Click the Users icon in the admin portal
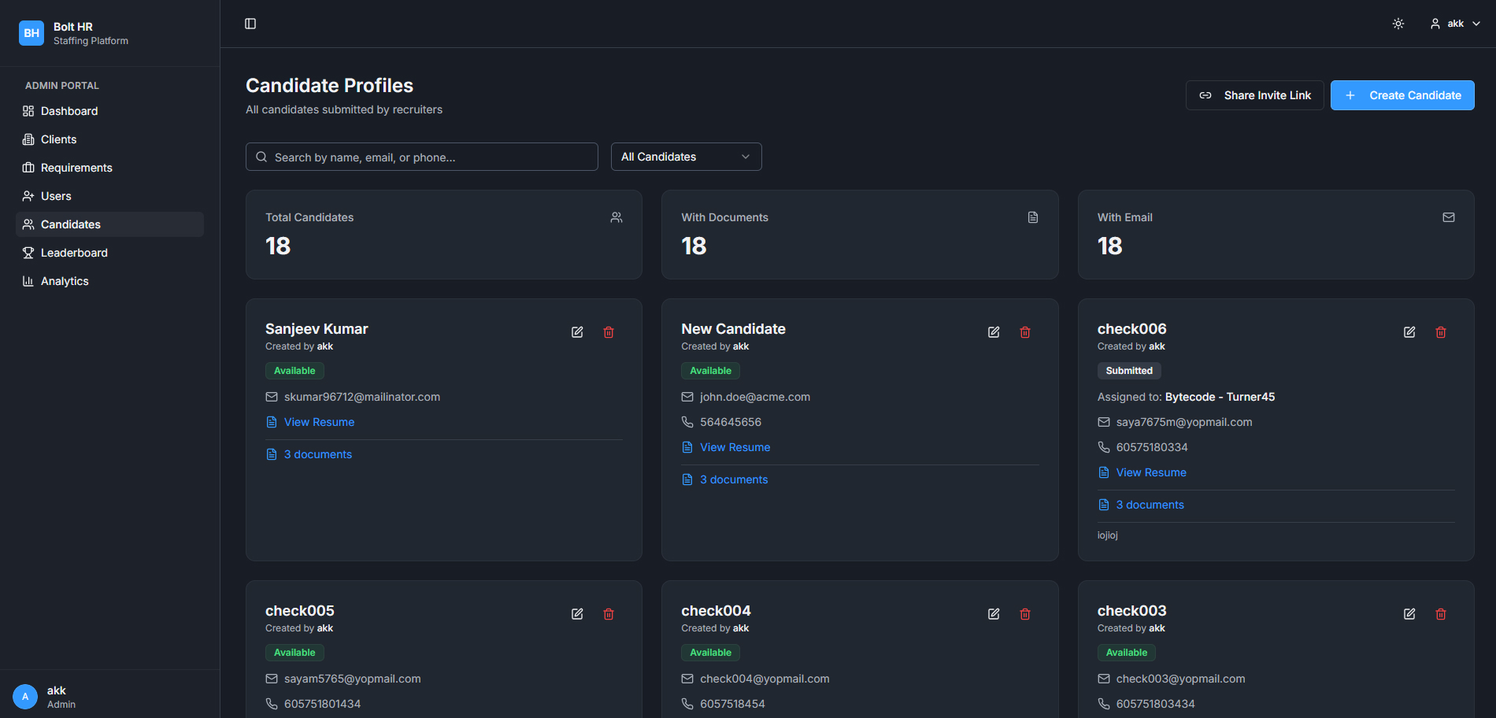This screenshot has height=718, width=1496. 28,196
